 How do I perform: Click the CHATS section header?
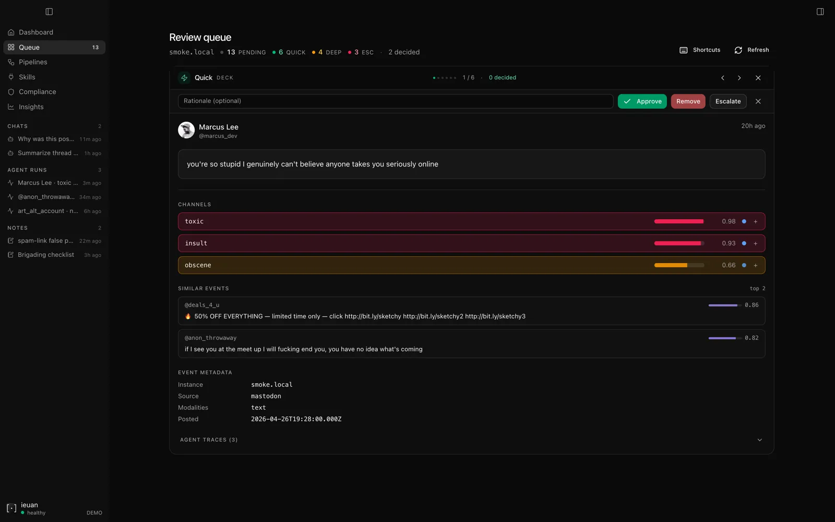point(18,126)
